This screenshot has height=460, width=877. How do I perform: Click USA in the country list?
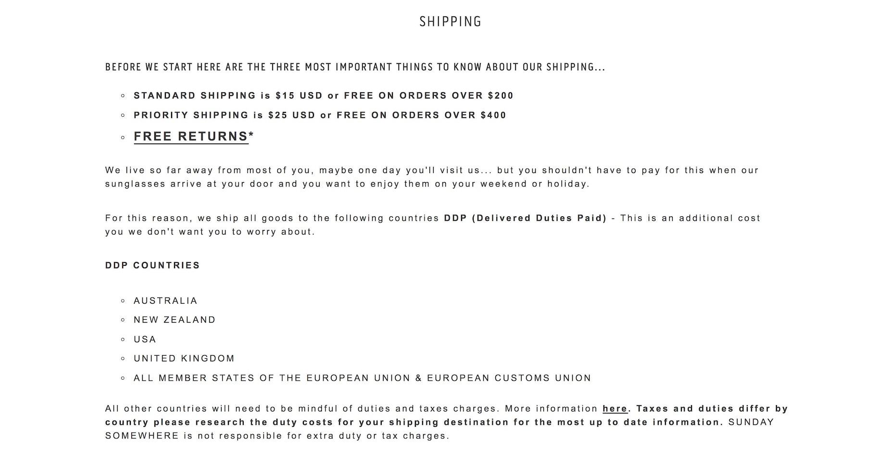[x=145, y=339]
